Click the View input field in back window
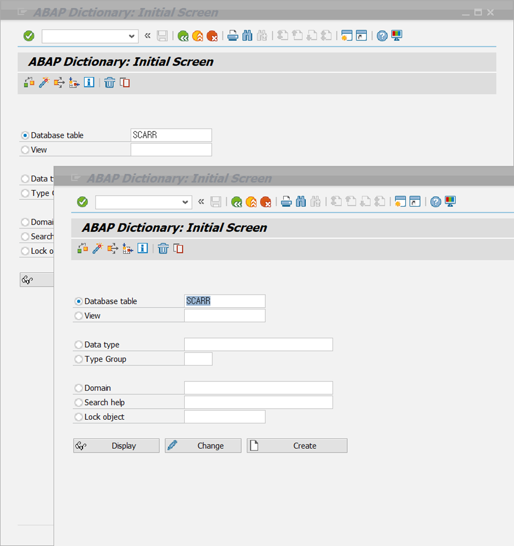Viewport: 514px width, 546px height. click(x=171, y=150)
